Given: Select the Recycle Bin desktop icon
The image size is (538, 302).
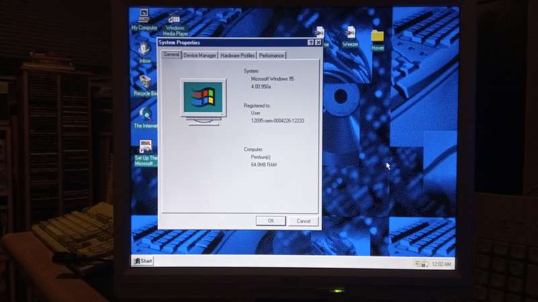Looking at the screenshot, I should 145,86.
